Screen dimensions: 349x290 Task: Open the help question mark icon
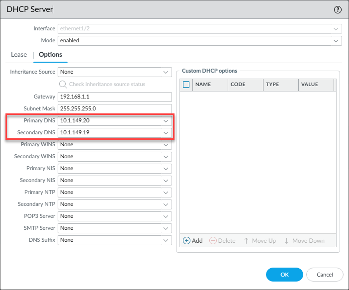(338, 9)
